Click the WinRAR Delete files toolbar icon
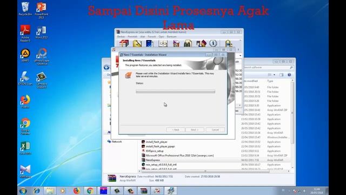Viewport: 346px width, 195px height. pyautogui.click(x=176, y=43)
